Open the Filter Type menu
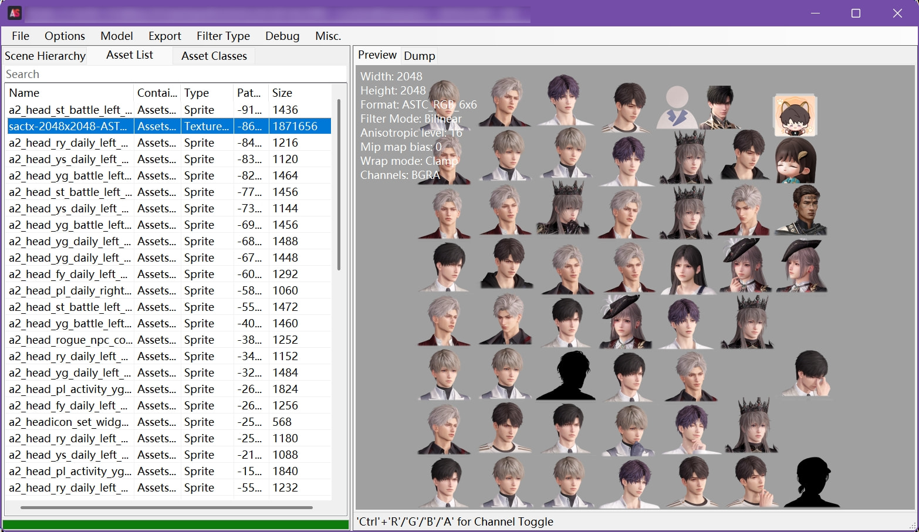The image size is (919, 532). click(x=223, y=36)
